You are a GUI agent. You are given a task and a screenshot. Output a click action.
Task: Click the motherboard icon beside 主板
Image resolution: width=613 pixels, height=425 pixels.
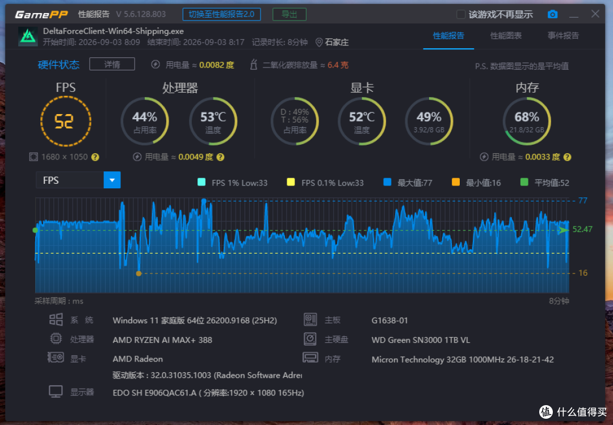pos(310,319)
